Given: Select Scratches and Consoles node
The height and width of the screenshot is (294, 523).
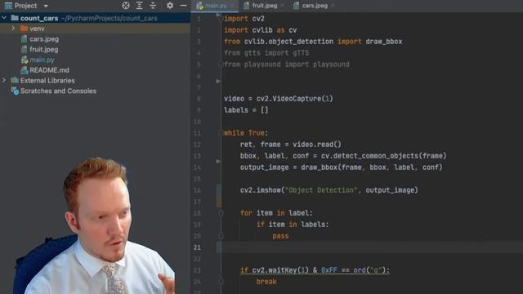Looking at the screenshot, I should [x=58, y=91].
